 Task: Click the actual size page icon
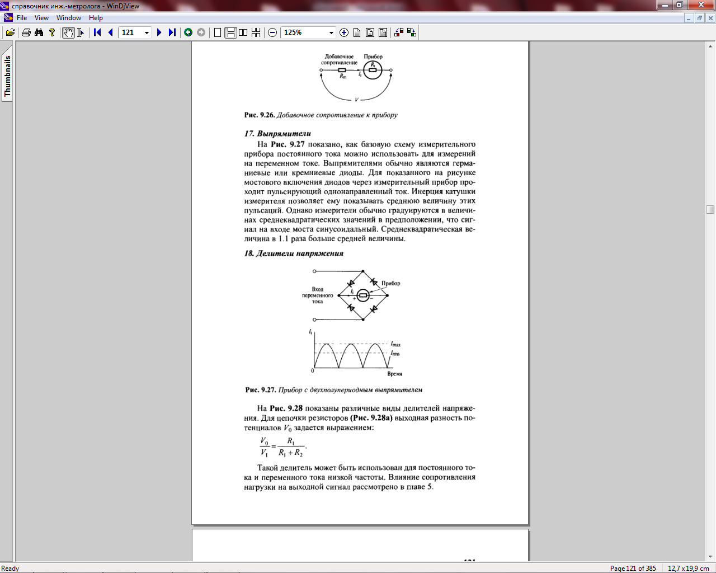(x=357, y=32)
